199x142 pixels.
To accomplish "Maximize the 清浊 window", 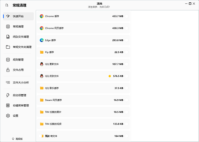I will (x=190, y=4).
